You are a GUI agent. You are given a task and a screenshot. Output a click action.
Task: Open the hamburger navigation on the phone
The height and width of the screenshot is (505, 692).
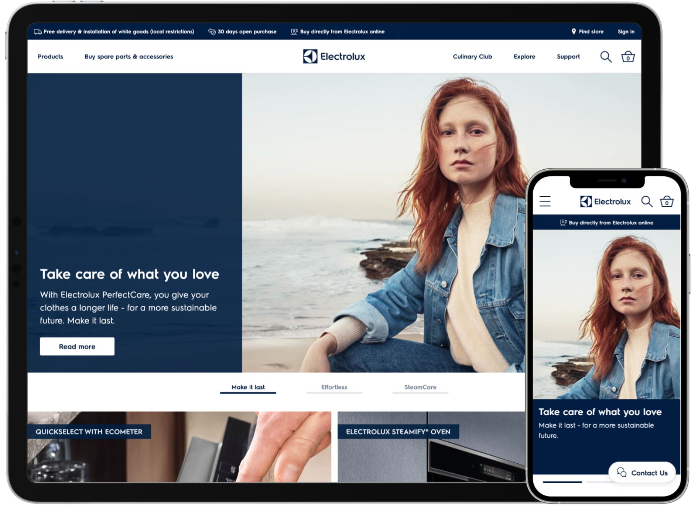[544, 201]
